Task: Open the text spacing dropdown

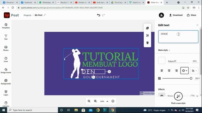Action: point(194,70)
